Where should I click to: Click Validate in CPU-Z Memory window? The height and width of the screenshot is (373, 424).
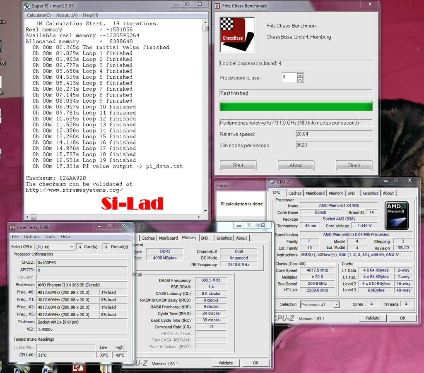pyautogui.click(x=226, y=363)
